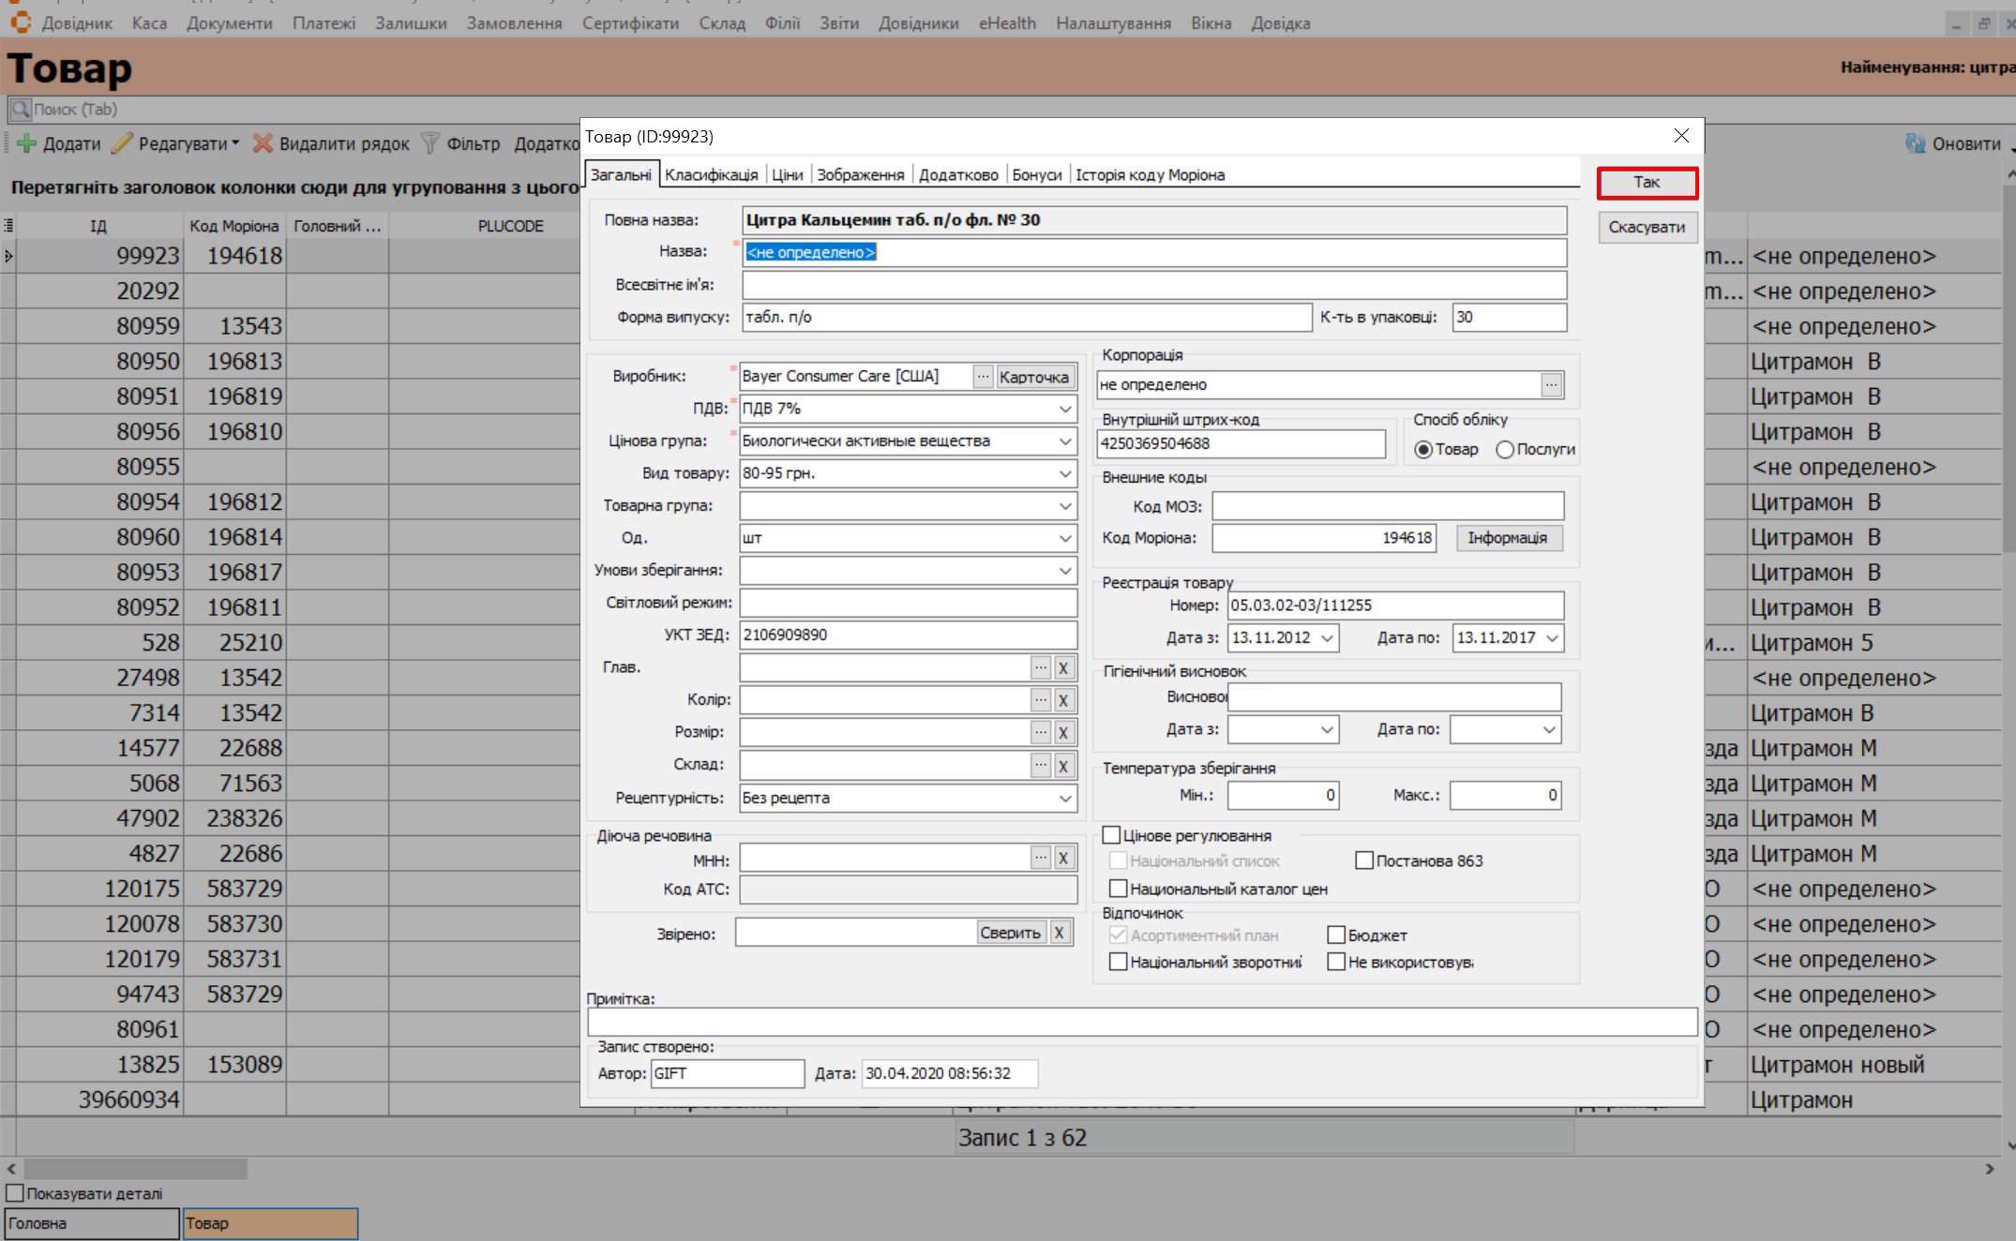The width and height of the screenshot is (2016, 1241).
Task: Select the Послуги radio button
Action: (x=1505, y=450)
